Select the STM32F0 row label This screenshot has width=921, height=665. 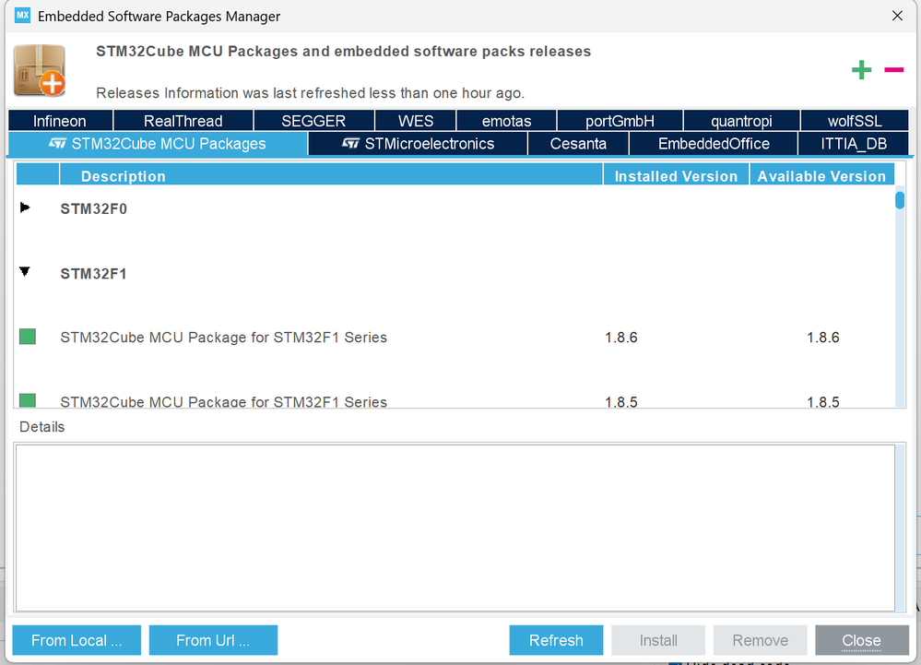point(93,208)
